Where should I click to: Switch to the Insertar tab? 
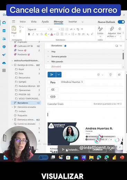[73, 21]
